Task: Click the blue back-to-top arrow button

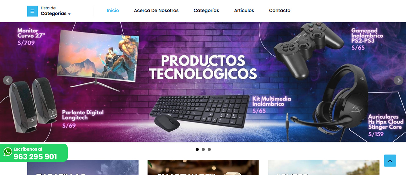Action: click(390, 161)
